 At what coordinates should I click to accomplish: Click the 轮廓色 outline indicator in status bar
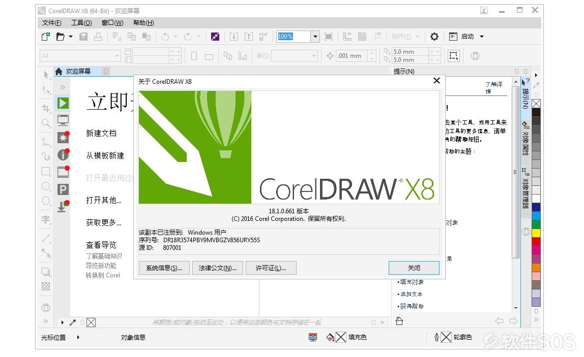click(453, 337)
